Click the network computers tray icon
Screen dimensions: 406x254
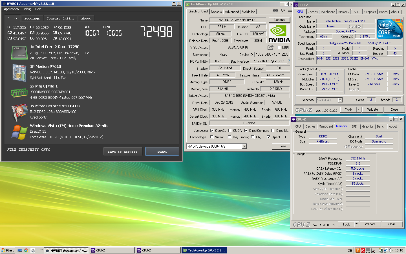click(386, 250)
